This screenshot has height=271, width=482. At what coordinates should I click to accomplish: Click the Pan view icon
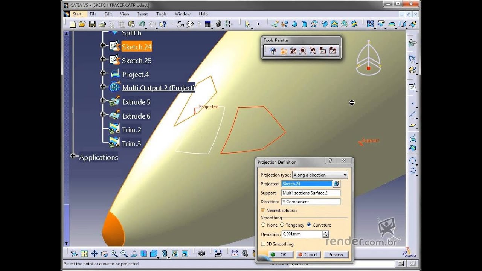94,254
